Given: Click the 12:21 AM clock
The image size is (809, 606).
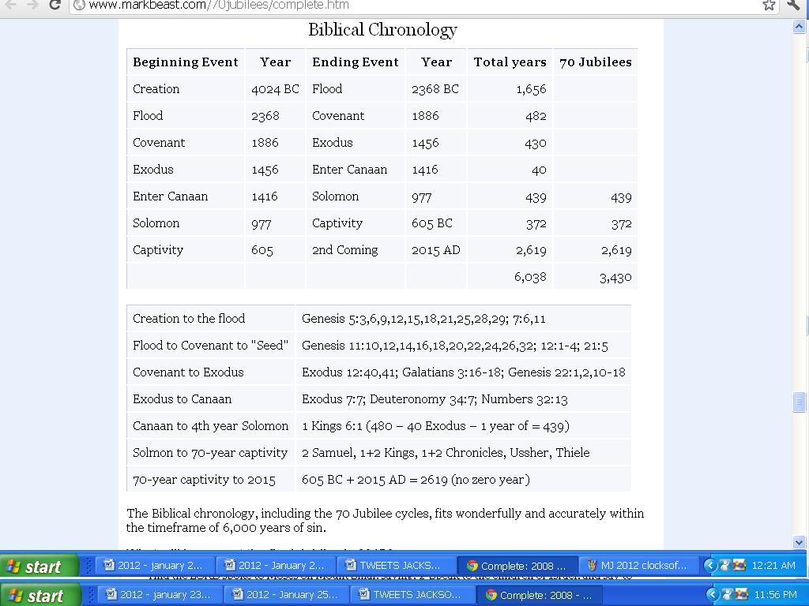Looking at the screenshot, I should click(773, 565).
